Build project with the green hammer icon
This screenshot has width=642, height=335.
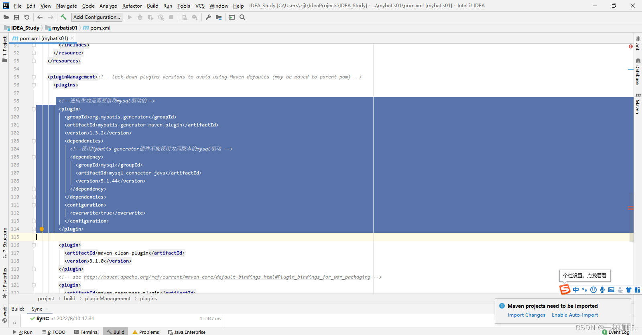click(63, 17)
